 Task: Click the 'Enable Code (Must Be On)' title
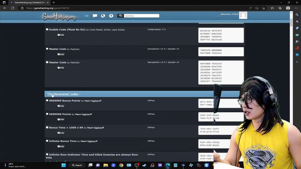[67, 30]
